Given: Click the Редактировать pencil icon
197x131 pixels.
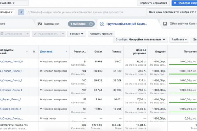Looking at the screenshot, I should pos(35,34).
